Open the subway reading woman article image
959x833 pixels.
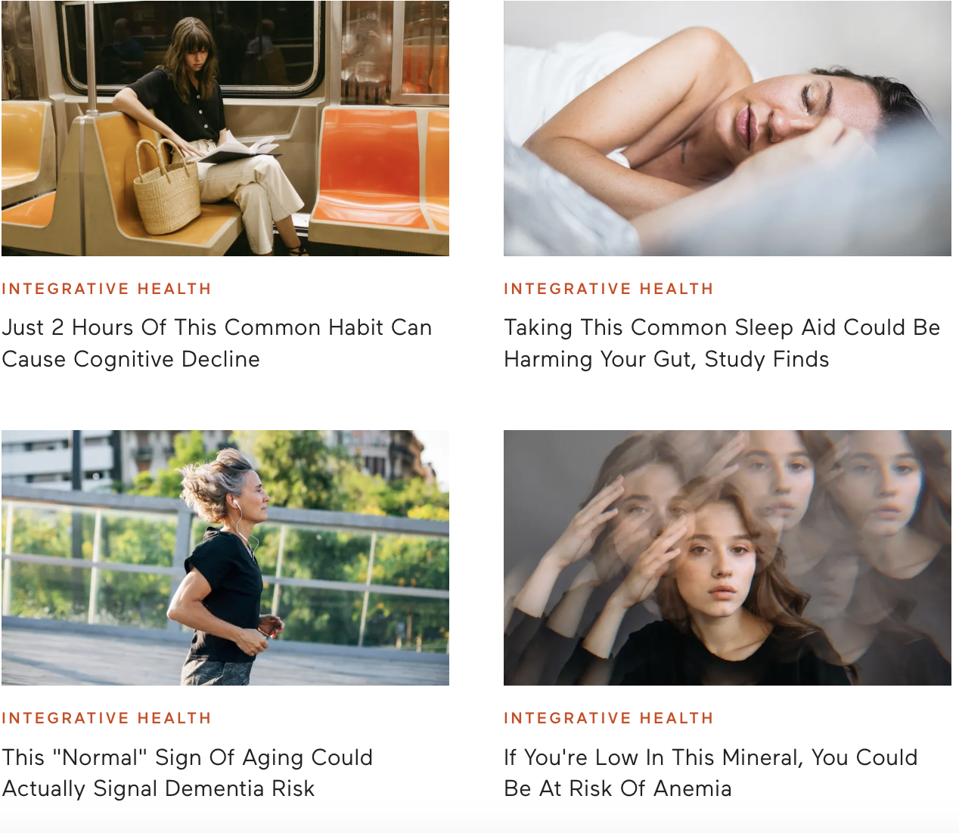click(x=225, y=129)
